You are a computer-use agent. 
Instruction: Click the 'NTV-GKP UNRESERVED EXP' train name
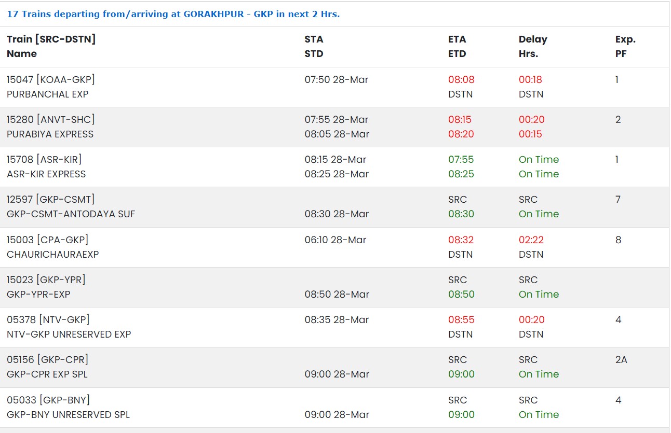69,334
